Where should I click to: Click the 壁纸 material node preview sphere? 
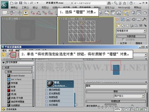coord(50,84)
